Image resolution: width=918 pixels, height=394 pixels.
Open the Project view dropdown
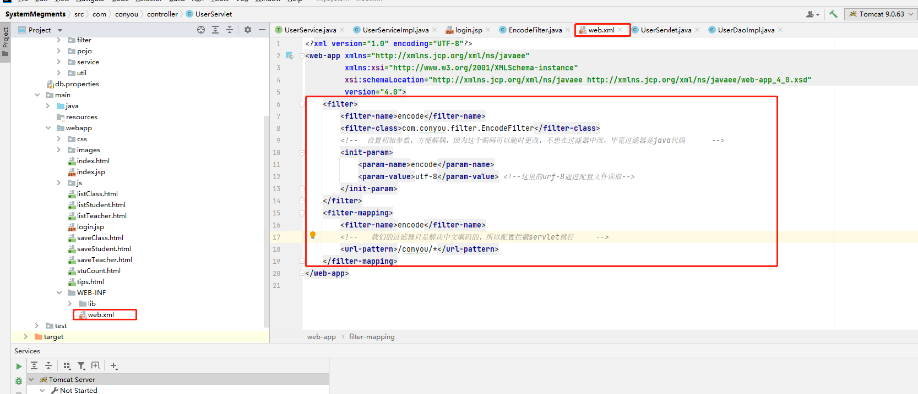click(x=60, y=30)
